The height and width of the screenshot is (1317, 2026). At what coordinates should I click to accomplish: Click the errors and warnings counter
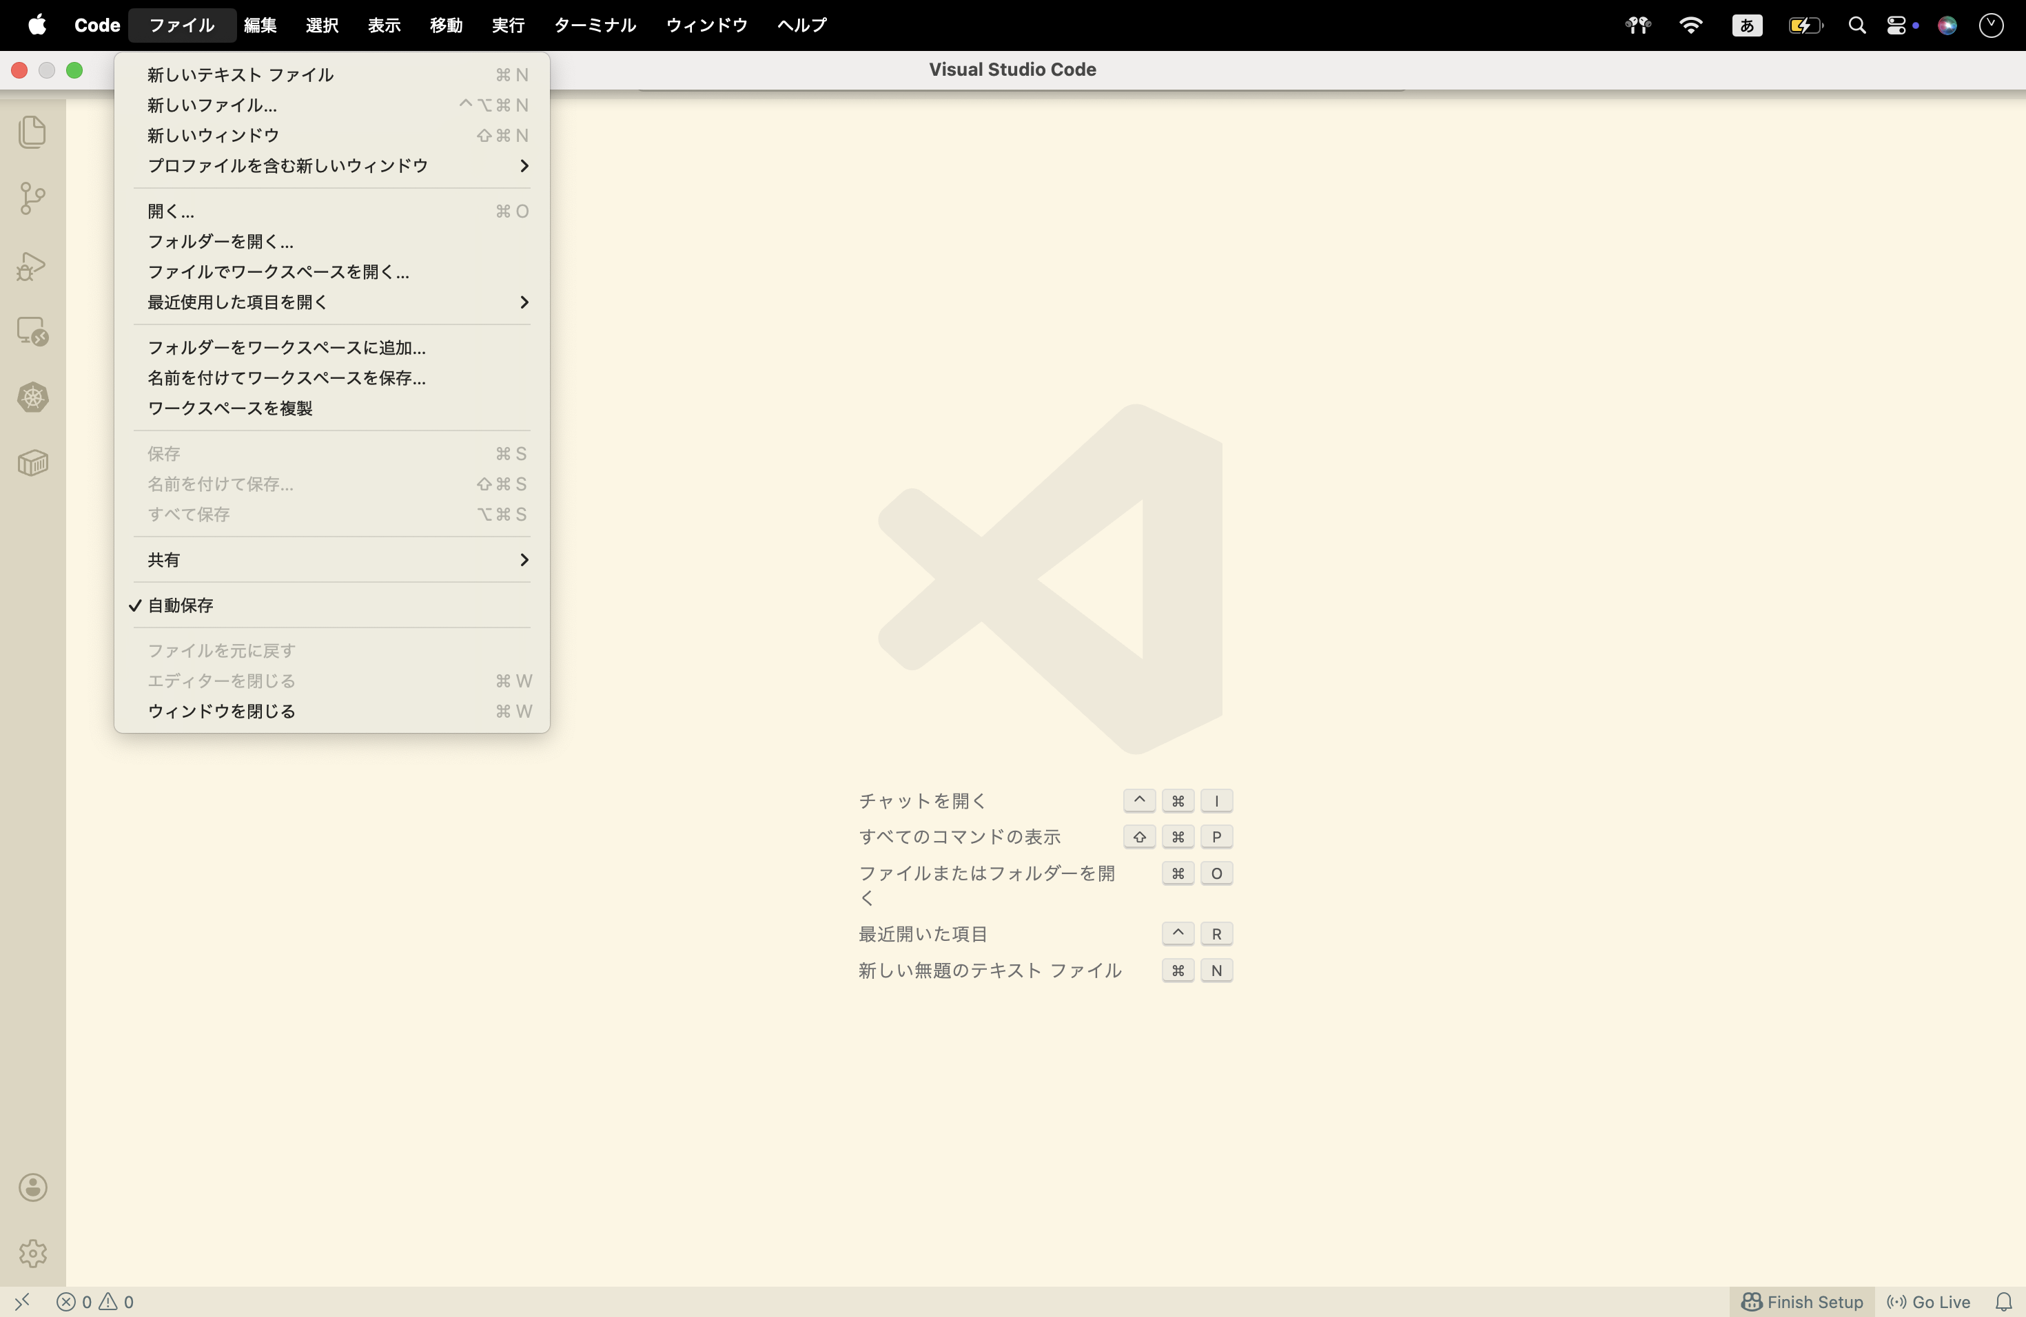(94, 1302)
